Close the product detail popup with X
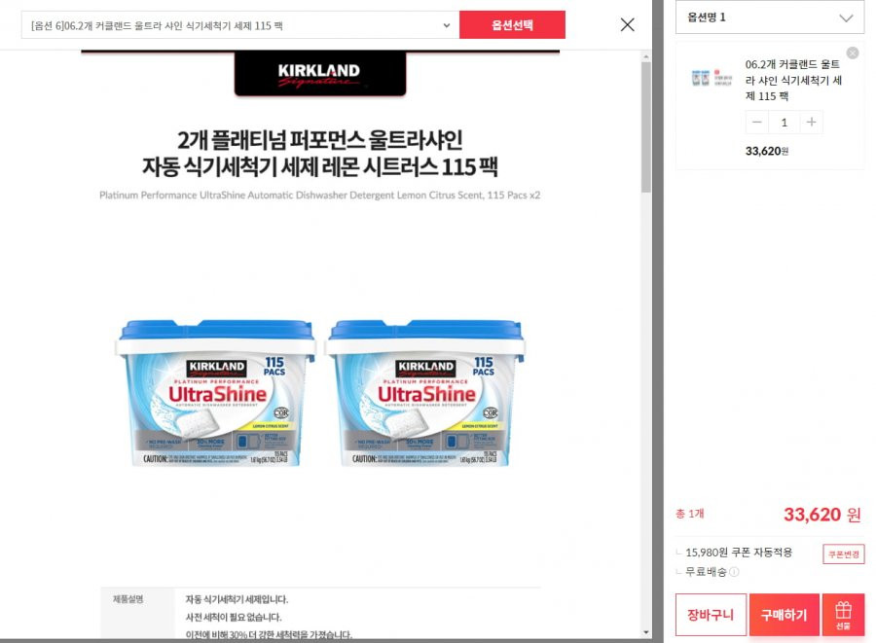 click(x=628, y=24)
